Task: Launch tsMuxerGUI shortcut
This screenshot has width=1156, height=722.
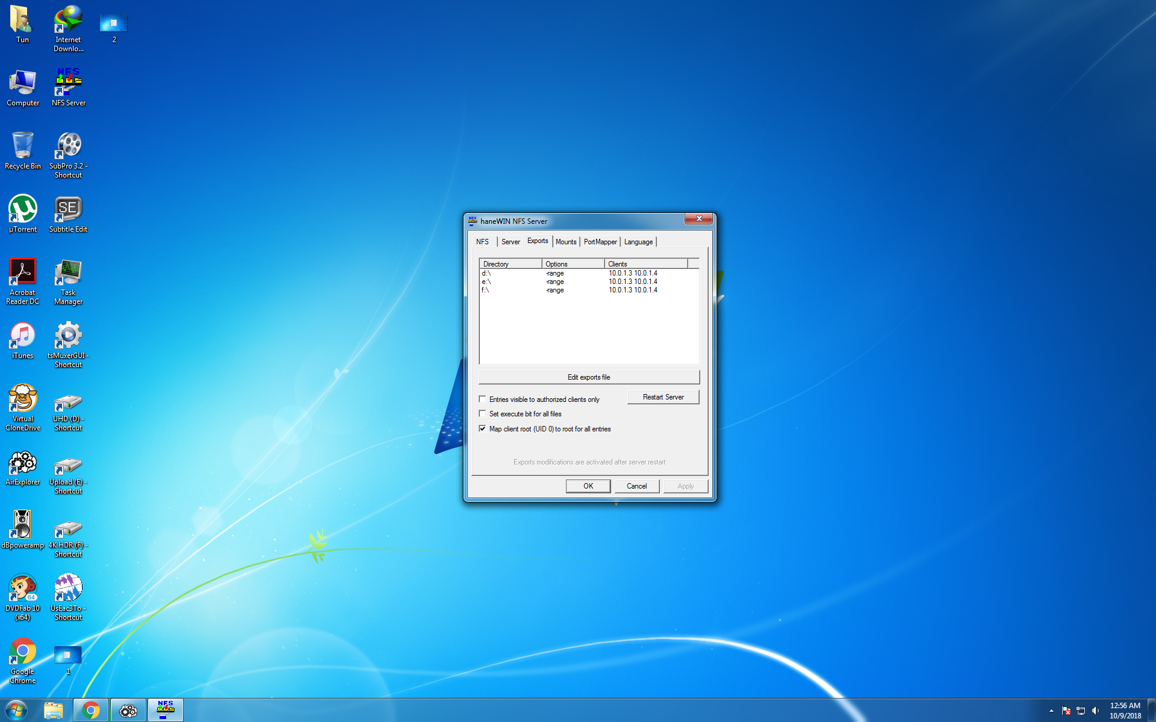Action: pyautogui.click(x=68, y=345)
